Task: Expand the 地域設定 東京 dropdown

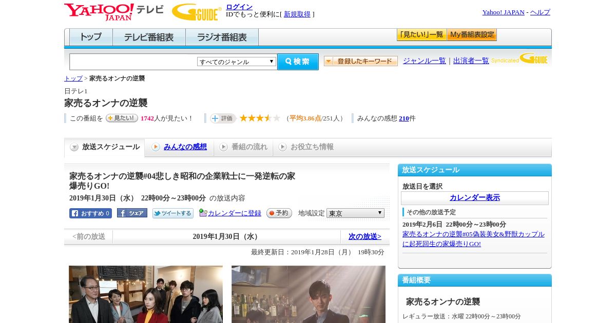Action: (355, 213)
